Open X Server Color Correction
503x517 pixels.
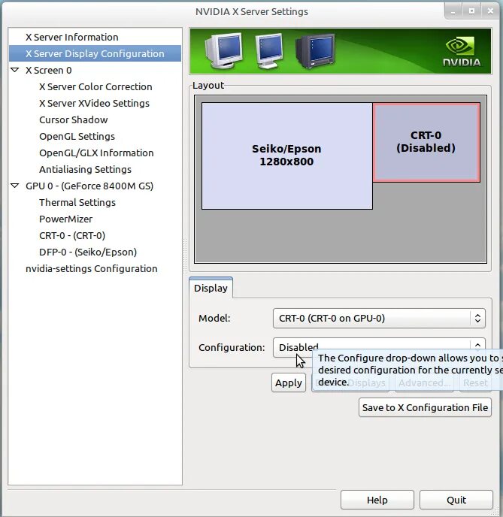[95, 86]
